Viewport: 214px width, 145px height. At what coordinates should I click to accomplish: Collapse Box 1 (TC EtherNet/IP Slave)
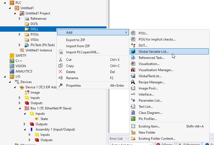(20, 108)
